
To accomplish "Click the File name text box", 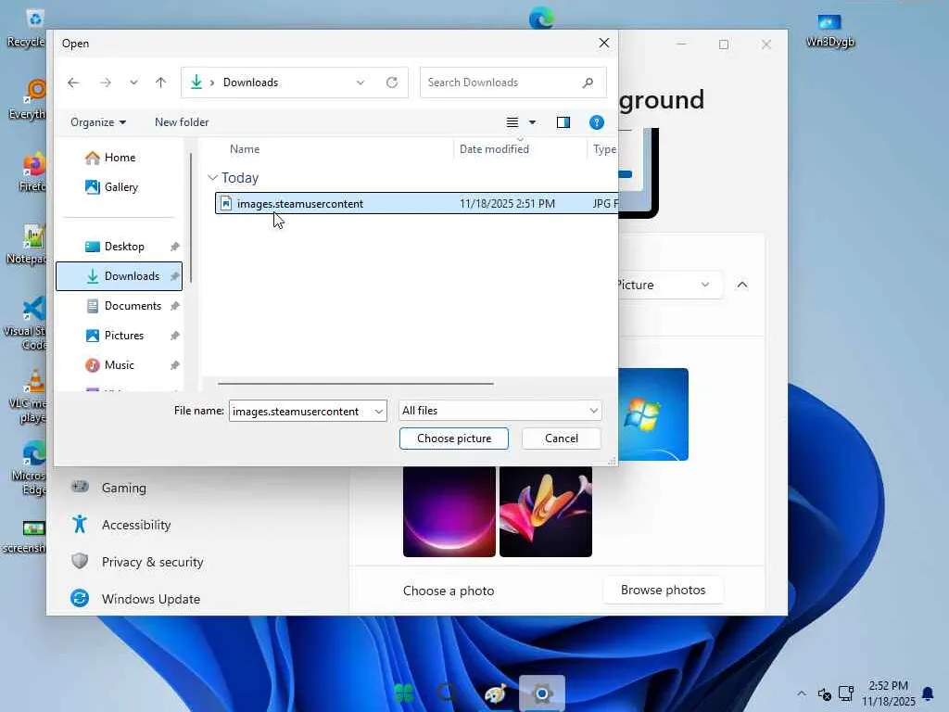I will (300, 411).
